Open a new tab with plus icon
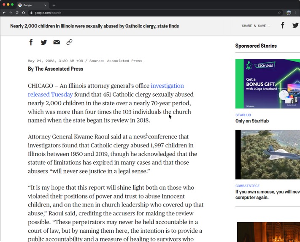 coord(54,5)
